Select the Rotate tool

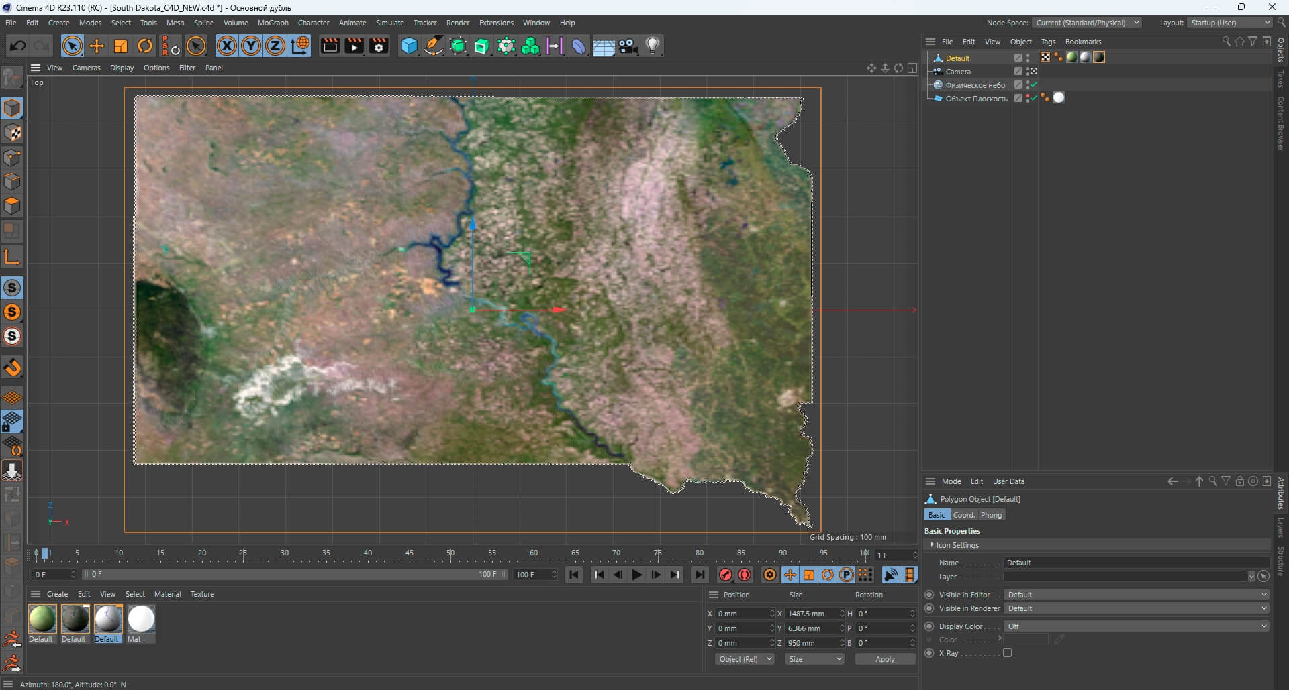[145, 46]
